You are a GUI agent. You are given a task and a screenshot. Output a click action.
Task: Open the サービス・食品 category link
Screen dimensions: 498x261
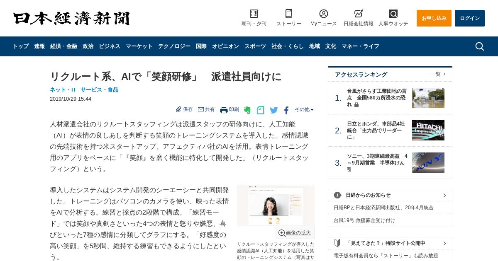[x=99, y=89]
